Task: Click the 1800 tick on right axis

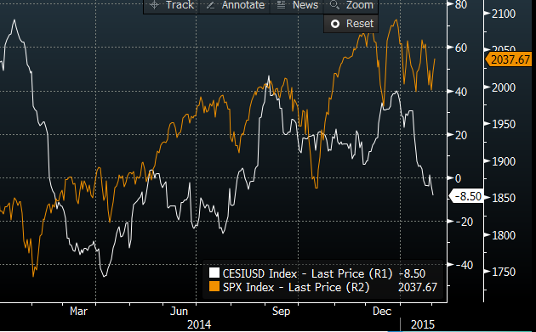Action: (x=504, y=235)
